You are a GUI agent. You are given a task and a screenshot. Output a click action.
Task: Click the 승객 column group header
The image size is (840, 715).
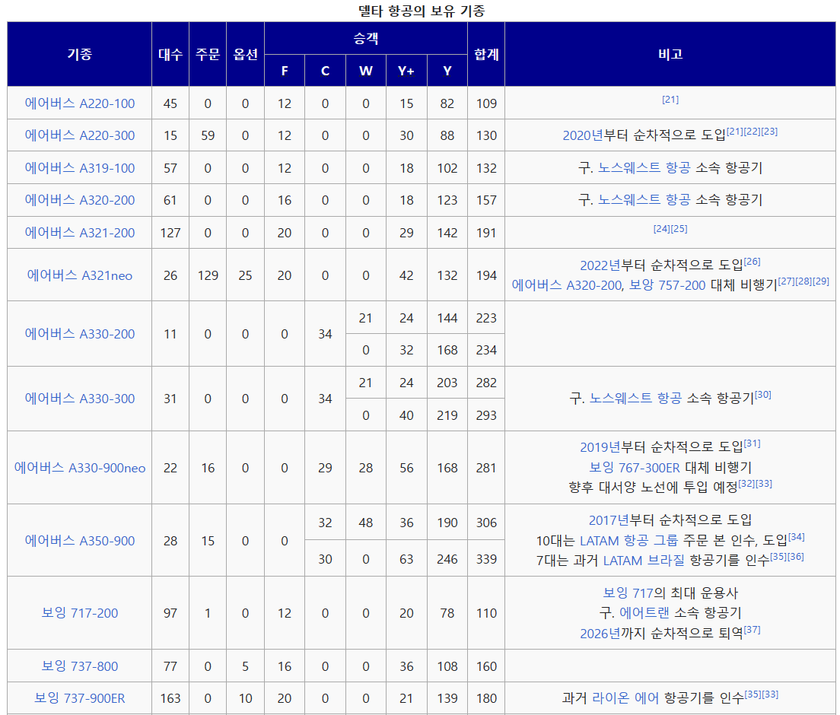click(366, 38)
